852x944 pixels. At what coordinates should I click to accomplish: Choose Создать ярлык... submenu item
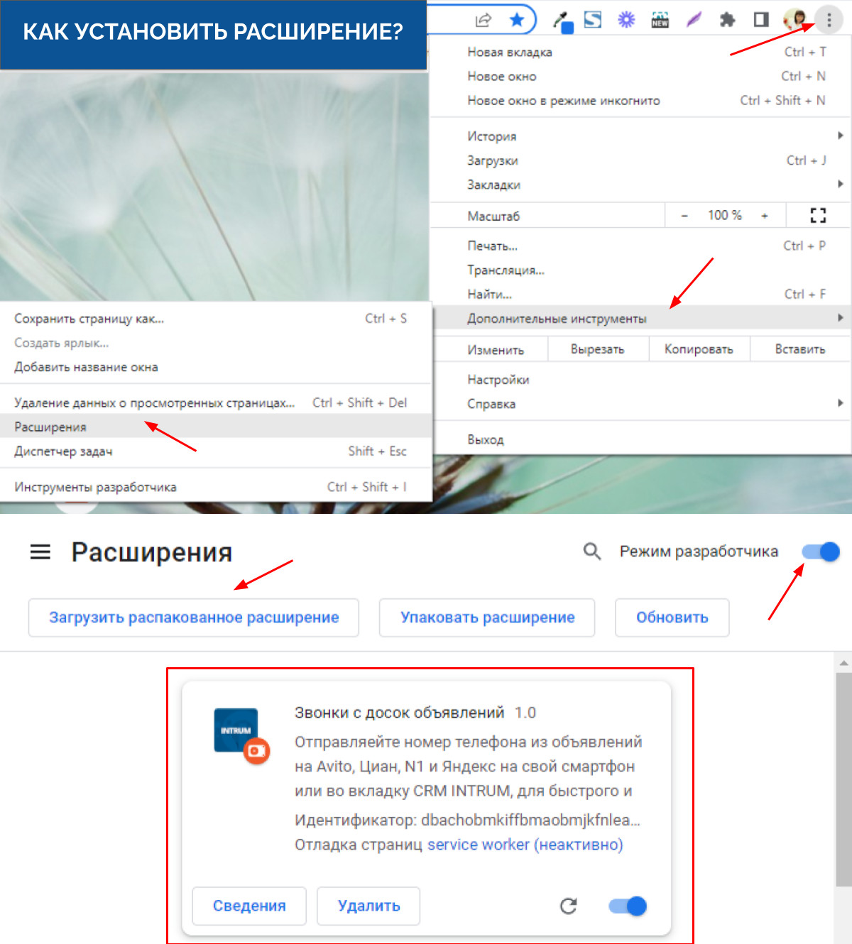216,343
